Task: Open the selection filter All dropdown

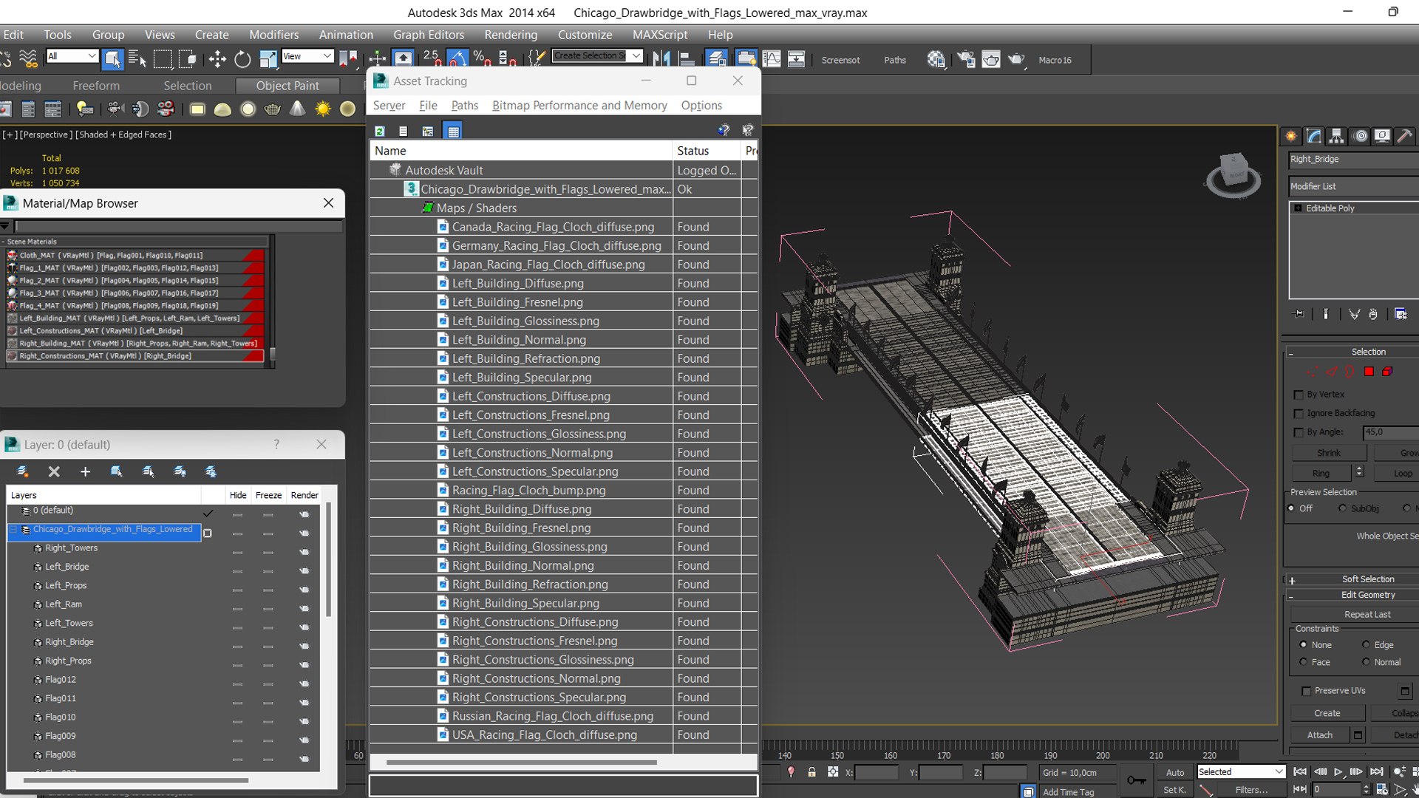Action: click(x=72, y=56)
